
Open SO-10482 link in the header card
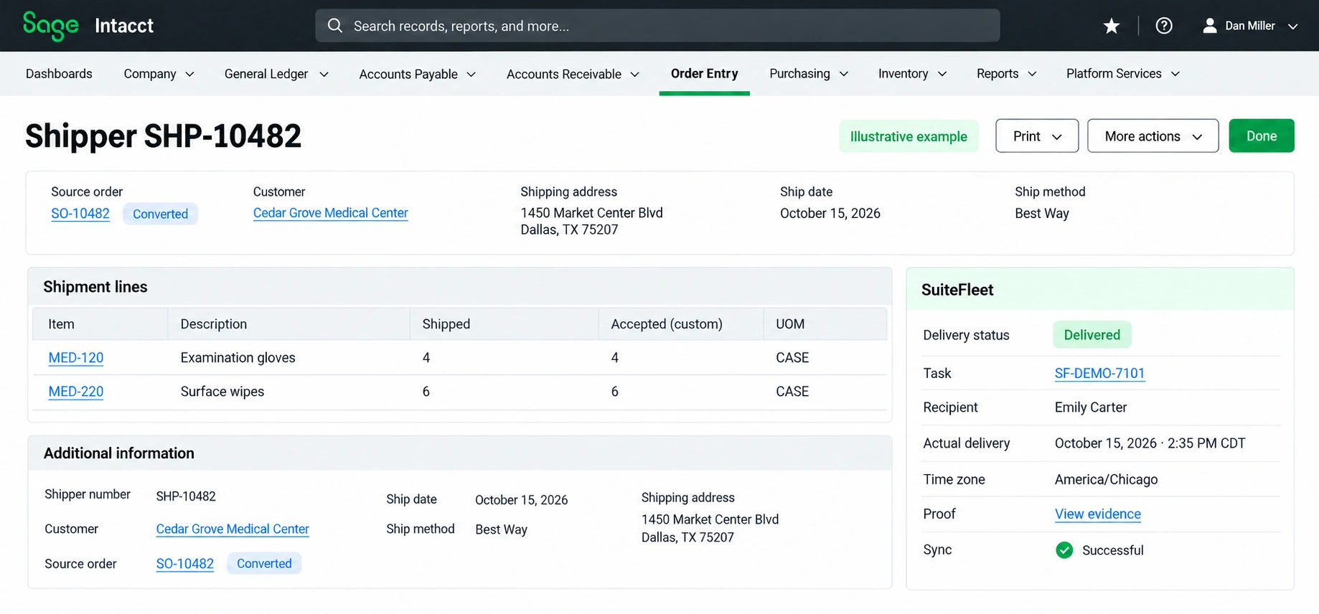[80, 214]
